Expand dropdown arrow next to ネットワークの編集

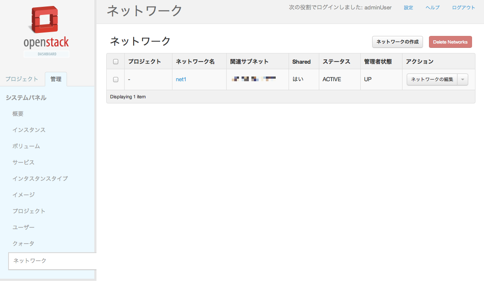(x=463, y=80)
